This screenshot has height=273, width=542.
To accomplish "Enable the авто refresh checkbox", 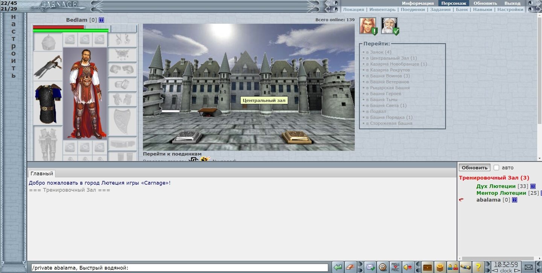I will (496, 168).
